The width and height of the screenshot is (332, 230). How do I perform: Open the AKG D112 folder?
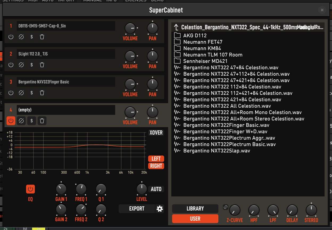pyautogui.click(x=248, y=35)
